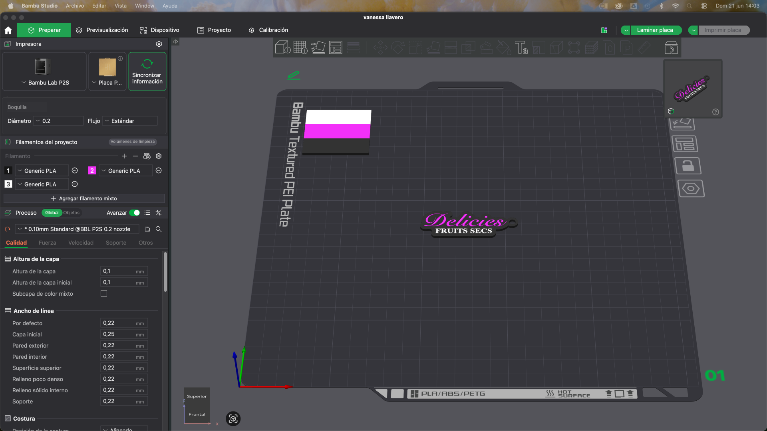The width and height of the screenshot is (767, 431).
Task: Switch to the Proyecto tab
Action: 214,30
